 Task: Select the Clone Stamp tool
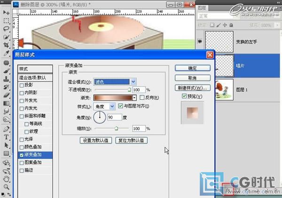[x=6, y=79]
